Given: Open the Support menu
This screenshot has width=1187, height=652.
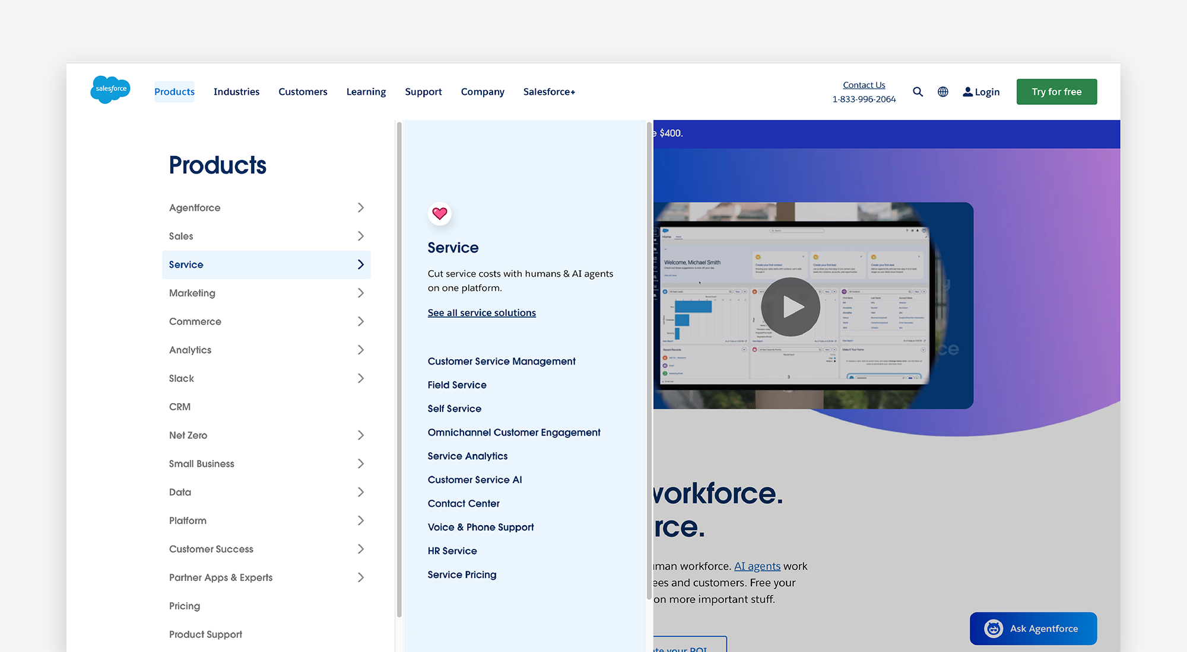Looking at the screenshot, I should (x=423, y=92).
